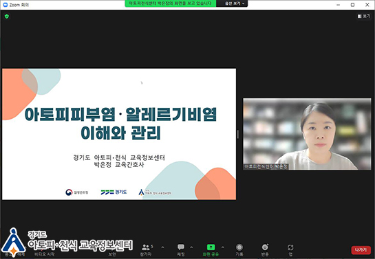Click the presenter name label 아토피천식센터 박은정

click(266, 166)
